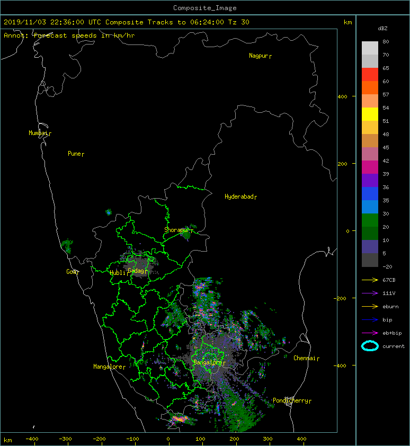
Task: Click the Nagpur city label
Action: point(259,56)
